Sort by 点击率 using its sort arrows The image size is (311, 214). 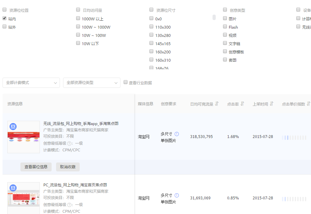[x=242, y=104]
